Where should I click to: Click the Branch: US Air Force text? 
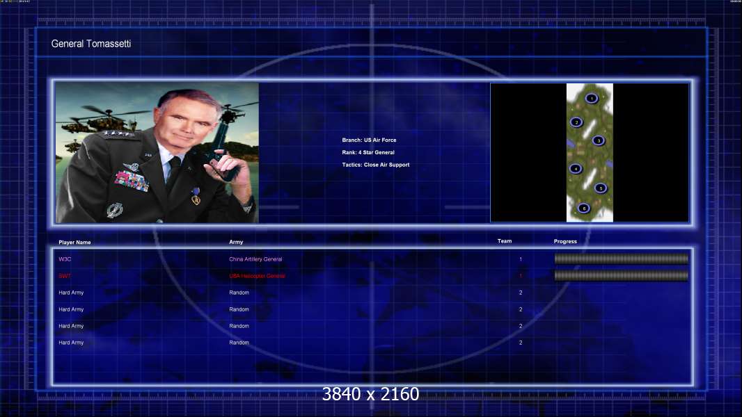369,140
